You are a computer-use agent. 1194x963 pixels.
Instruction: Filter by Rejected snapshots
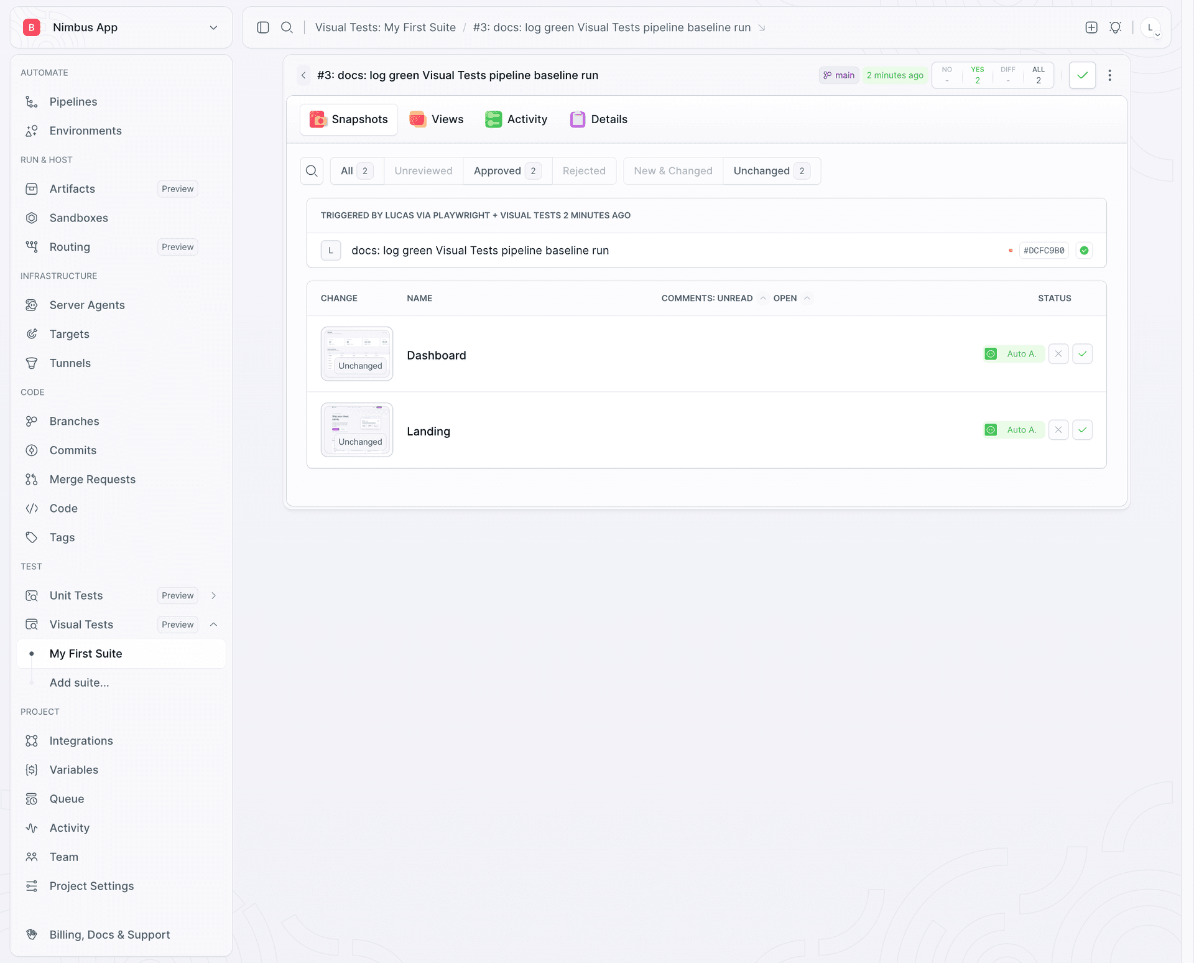coord(584,171)
